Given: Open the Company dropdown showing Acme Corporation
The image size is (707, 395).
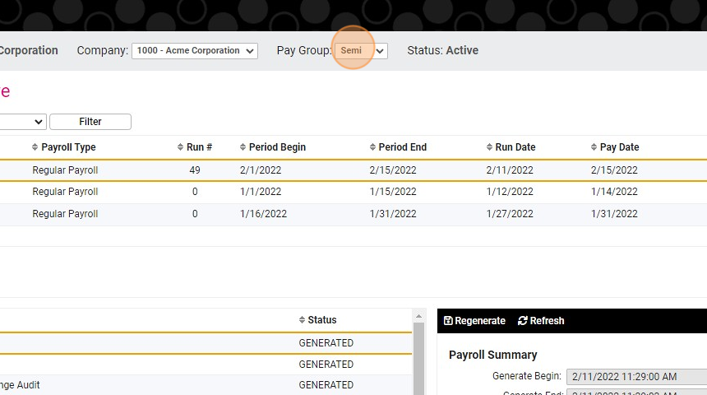Looking at the screenshot, I should pos(194,50).
